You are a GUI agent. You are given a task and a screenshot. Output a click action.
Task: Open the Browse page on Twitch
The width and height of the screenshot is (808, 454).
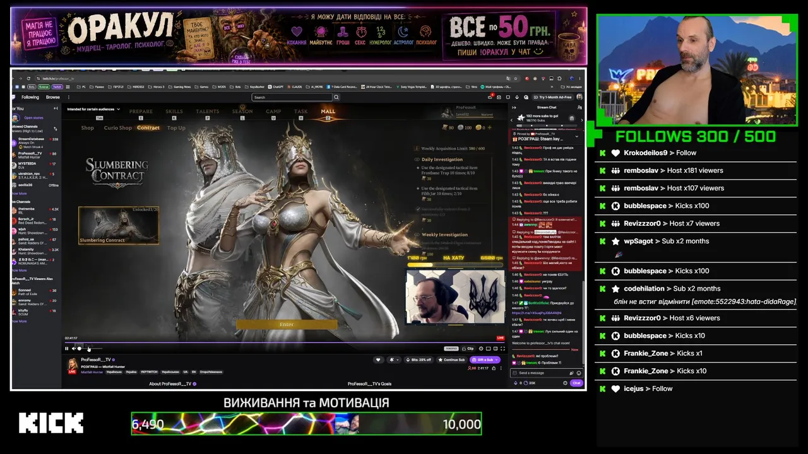point(53,97)
